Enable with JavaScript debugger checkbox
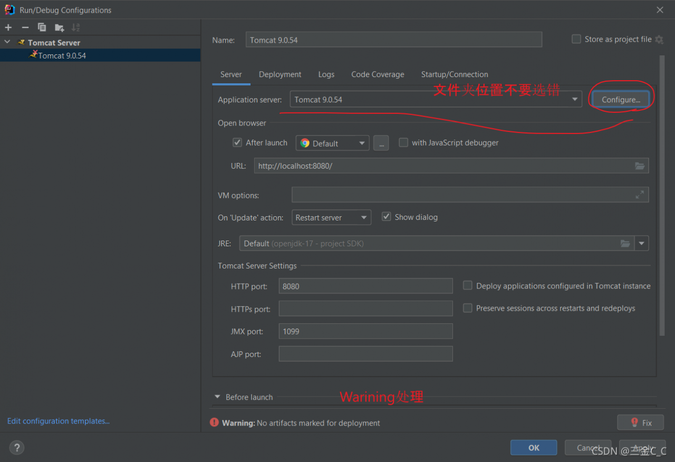This screenshot has width=675, height=462. tap(403, 142)
